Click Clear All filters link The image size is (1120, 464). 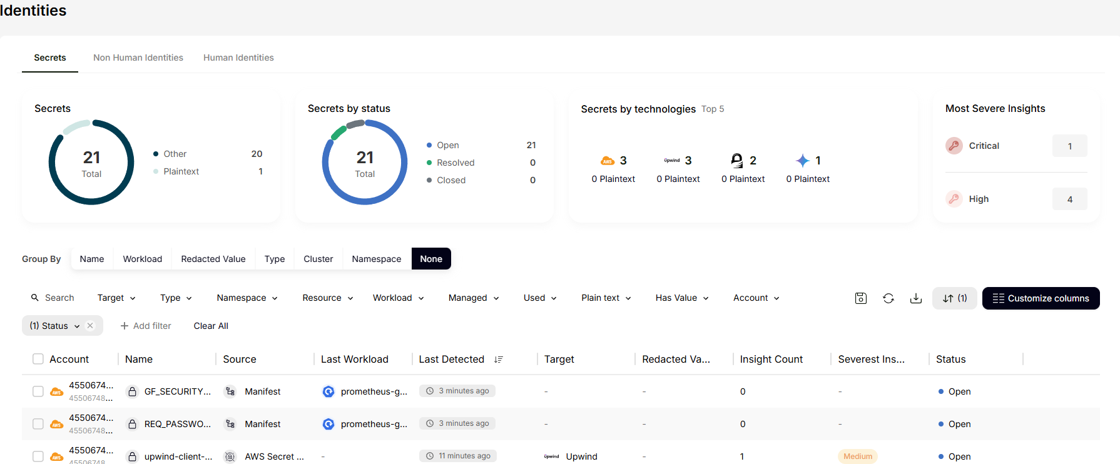(x=211, y=326)
